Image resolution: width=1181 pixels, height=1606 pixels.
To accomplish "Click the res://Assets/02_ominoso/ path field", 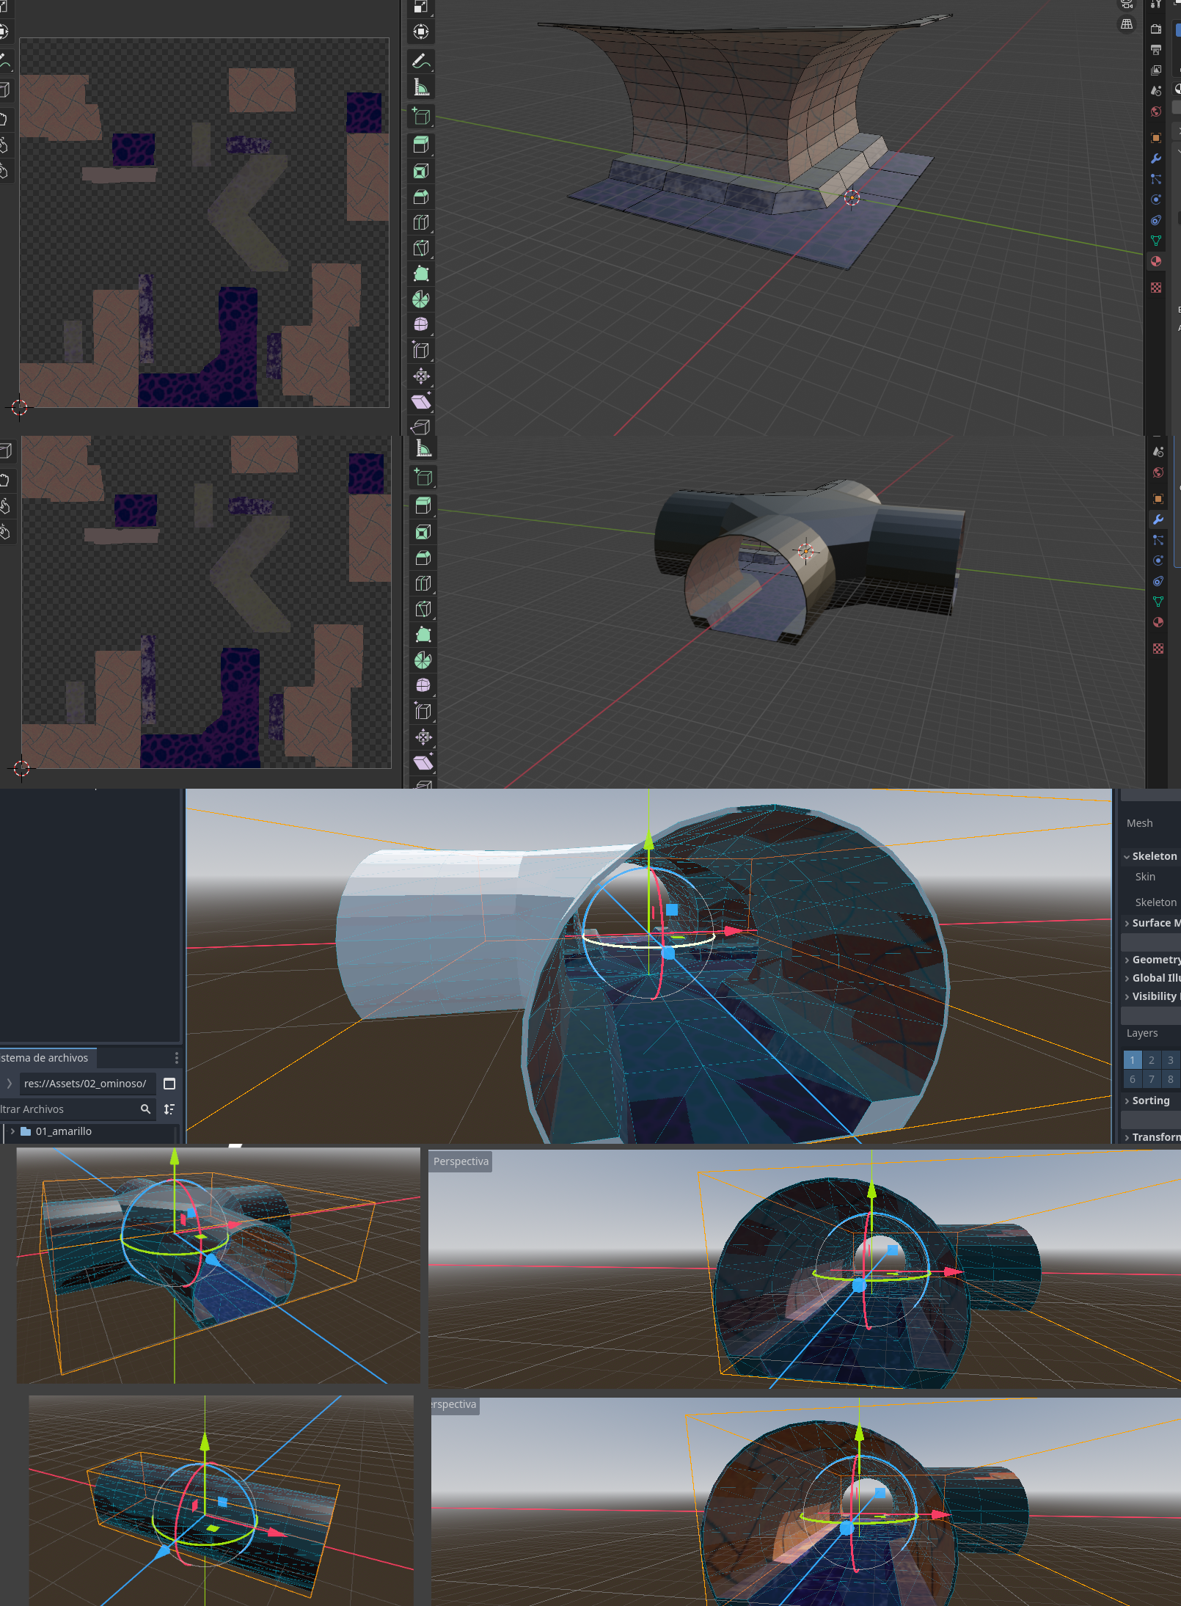I will [85, 1084].
